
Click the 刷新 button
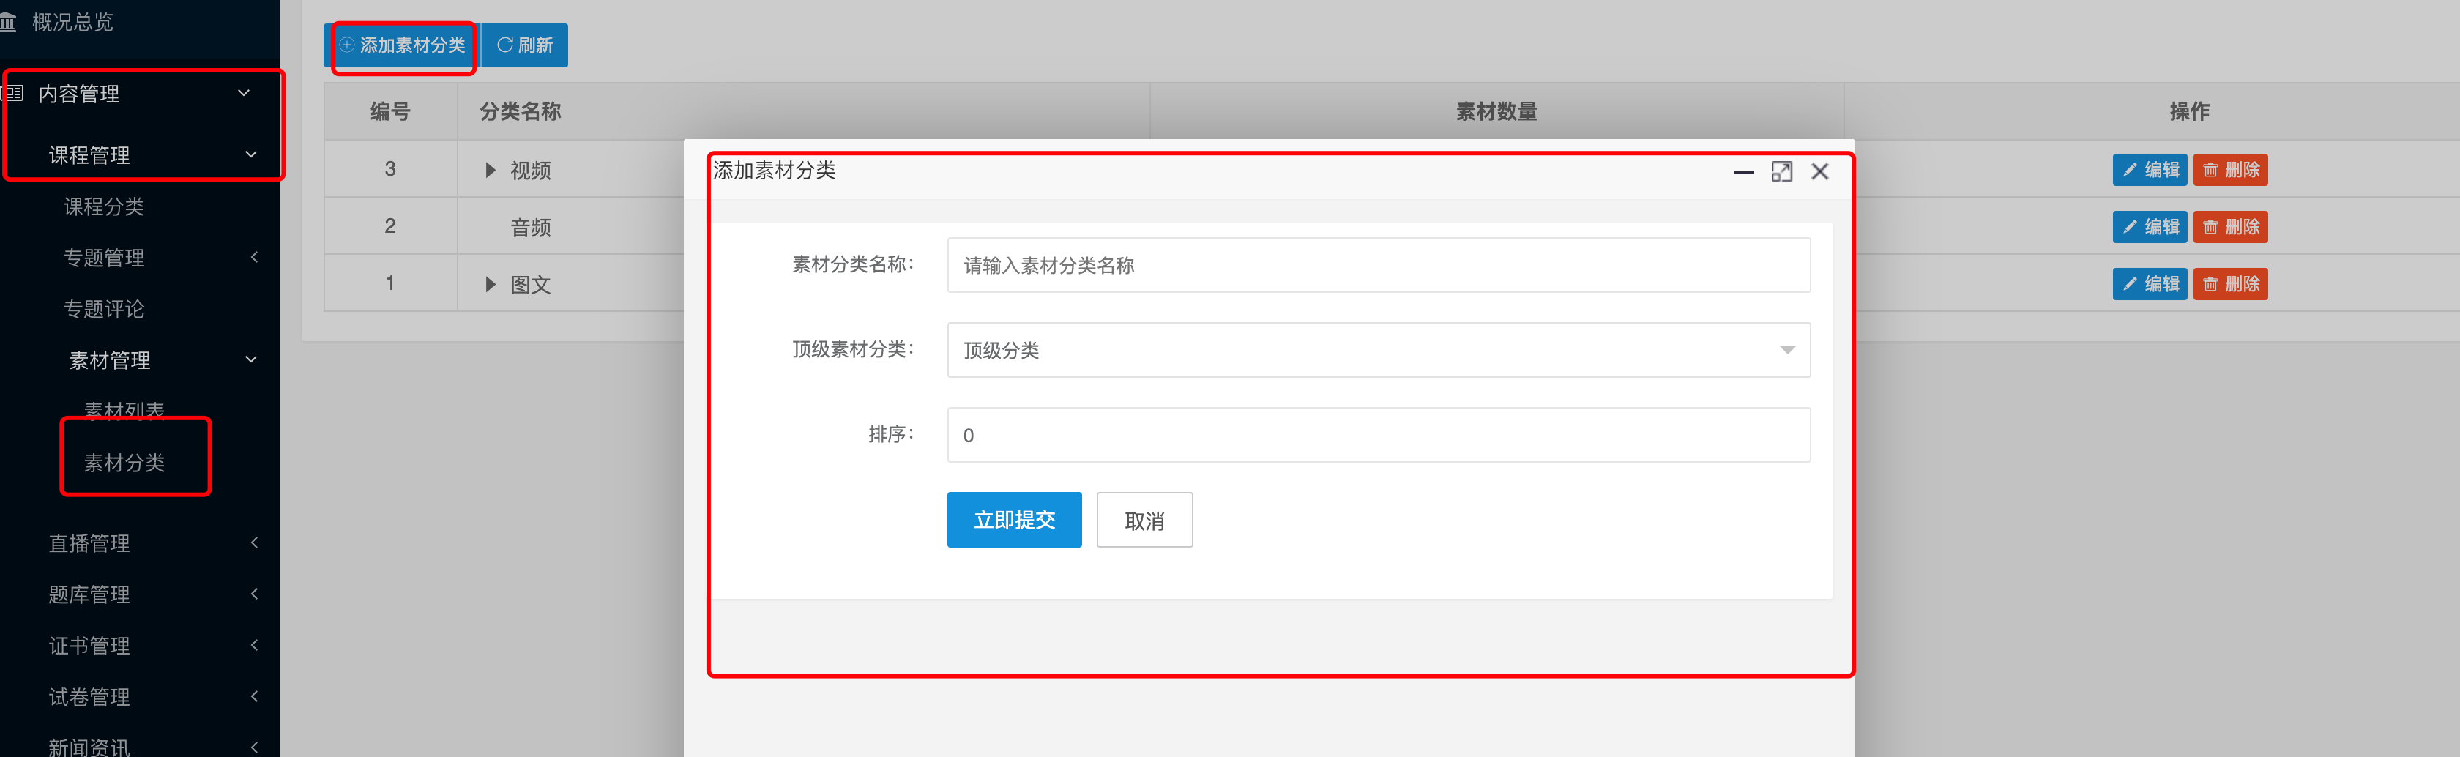click(x=524, y=46)
